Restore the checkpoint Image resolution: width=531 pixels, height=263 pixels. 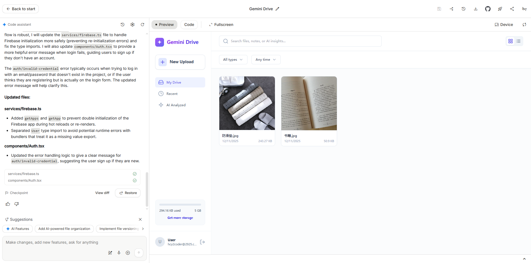(128, 193)
